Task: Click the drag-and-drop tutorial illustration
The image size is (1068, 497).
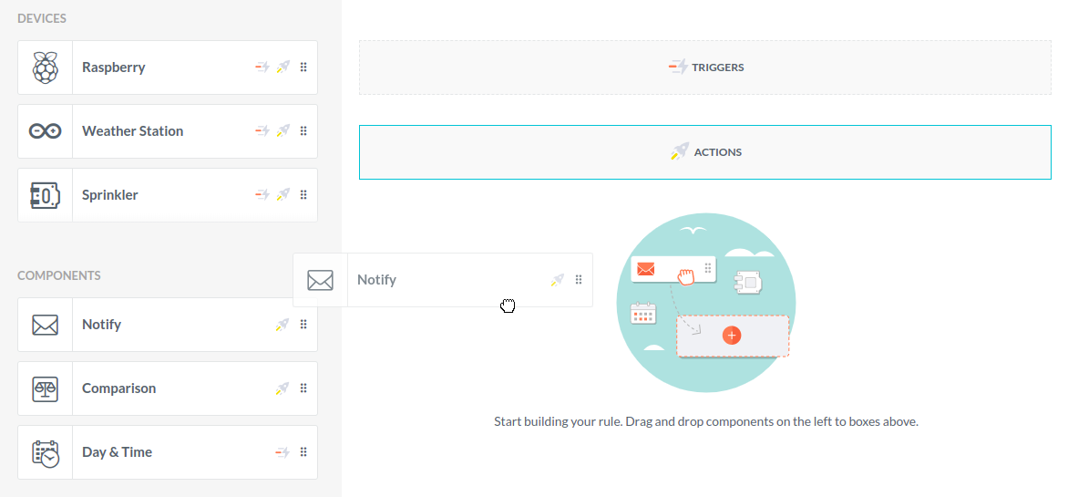Action: pos(706,303)
